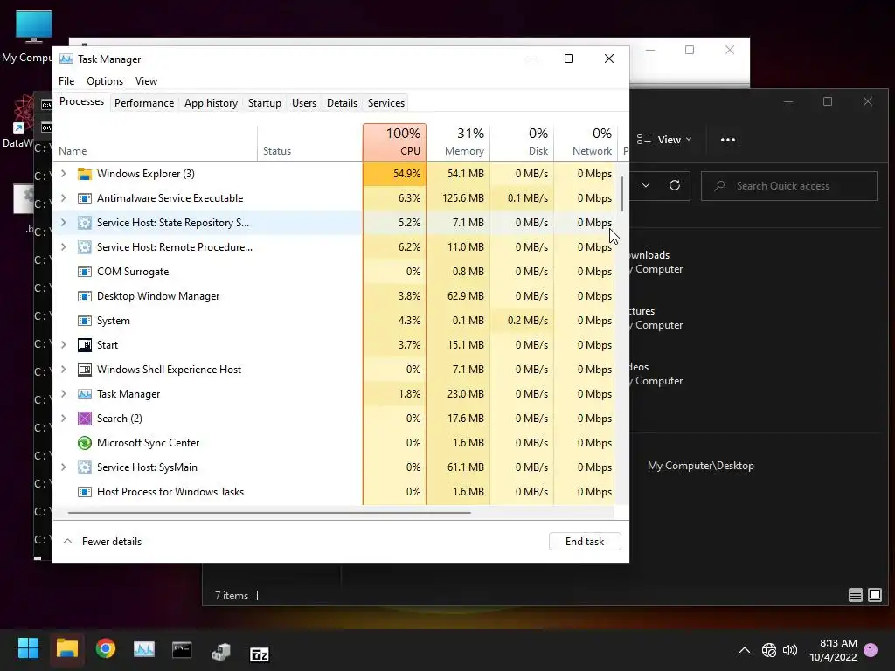The width and height of the screenshot is (895, 671).
Task: Open the Command Prompt taskbar icon
Action: [x=182, y=649]
